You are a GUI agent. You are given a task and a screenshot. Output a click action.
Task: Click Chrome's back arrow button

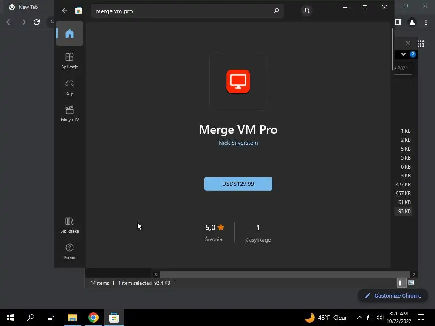[9, 22]
